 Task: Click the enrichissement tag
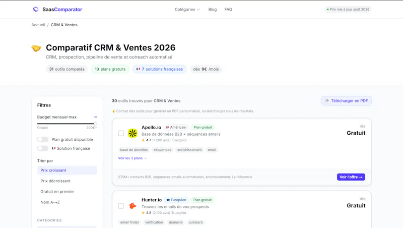pyautogui.click(x=189, y=150)
